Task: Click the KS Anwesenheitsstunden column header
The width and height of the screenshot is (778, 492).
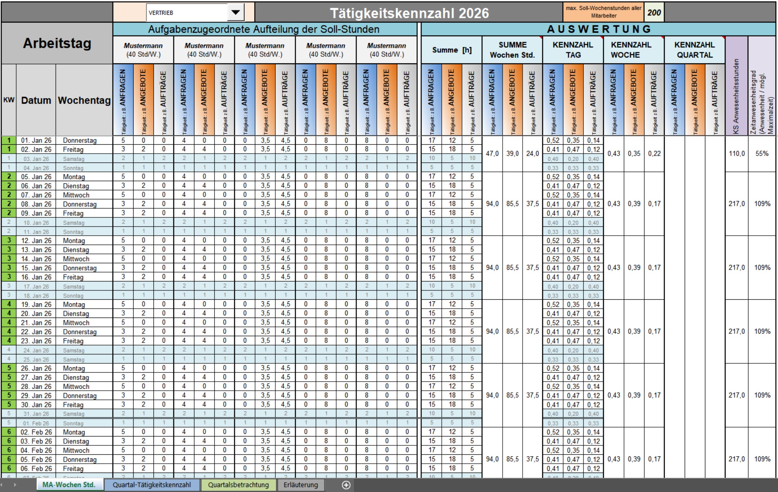Action: [x=736, y=95]
